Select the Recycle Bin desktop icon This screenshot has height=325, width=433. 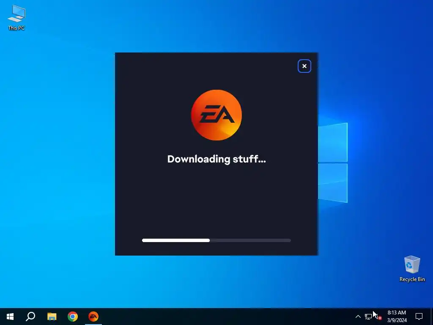[412, 269]
